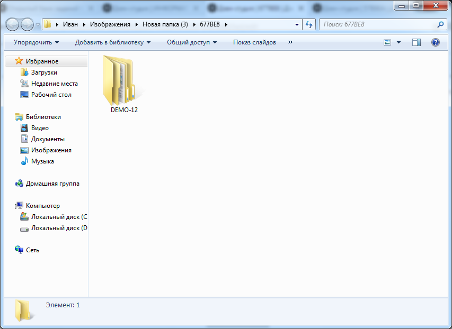Open Недавние места in the sidebar

coord(55,84)
